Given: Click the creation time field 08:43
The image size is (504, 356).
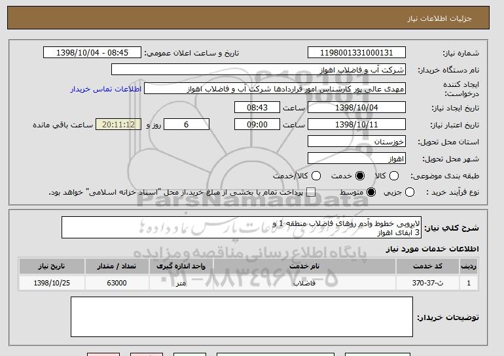Looking at the screenshot, I should [257, 107].
